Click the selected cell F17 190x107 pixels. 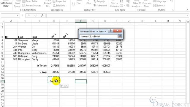pos(81,81)
